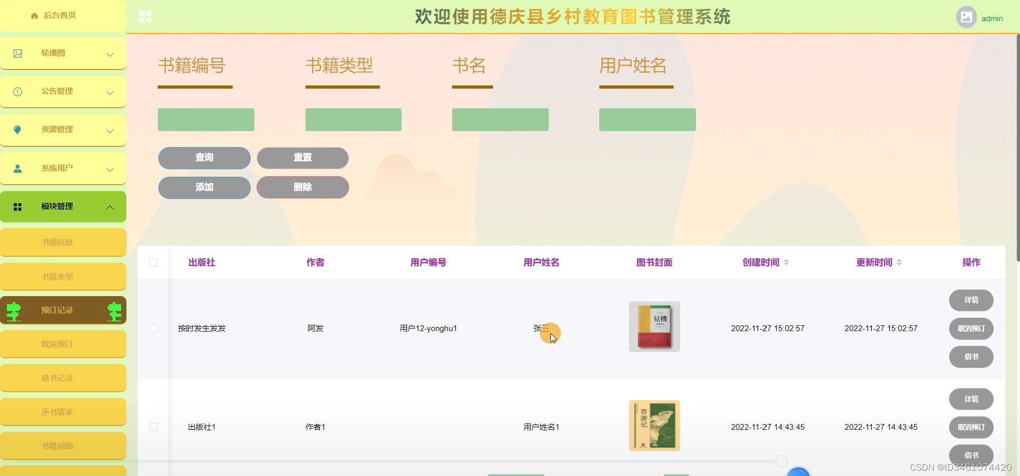Click the four-squares icon next to 模块管理
Image resolution: width=1020 pixels, height=476 pixels.
point(18,207)
